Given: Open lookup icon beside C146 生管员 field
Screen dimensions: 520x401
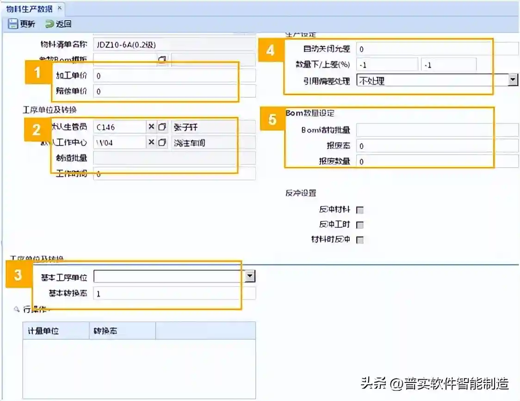Looking at the screenshot, I should [162, 127].
